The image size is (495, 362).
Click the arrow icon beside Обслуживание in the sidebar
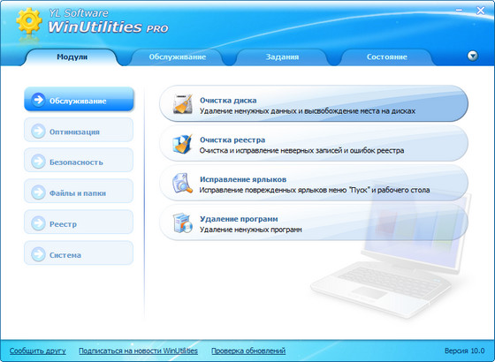tap(38, 101)
